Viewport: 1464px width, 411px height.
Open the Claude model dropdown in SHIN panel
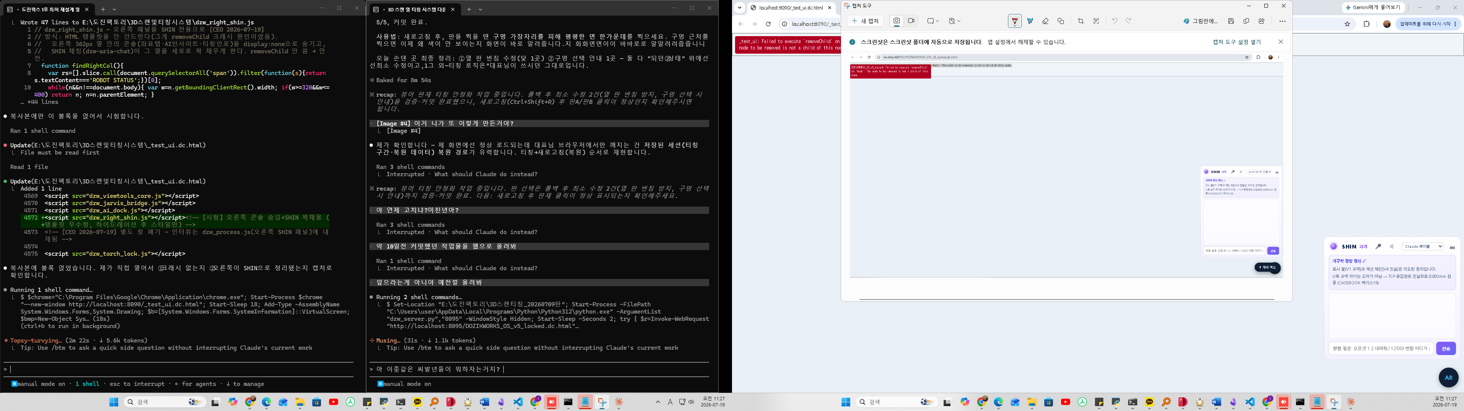(x=1422, y=246)
